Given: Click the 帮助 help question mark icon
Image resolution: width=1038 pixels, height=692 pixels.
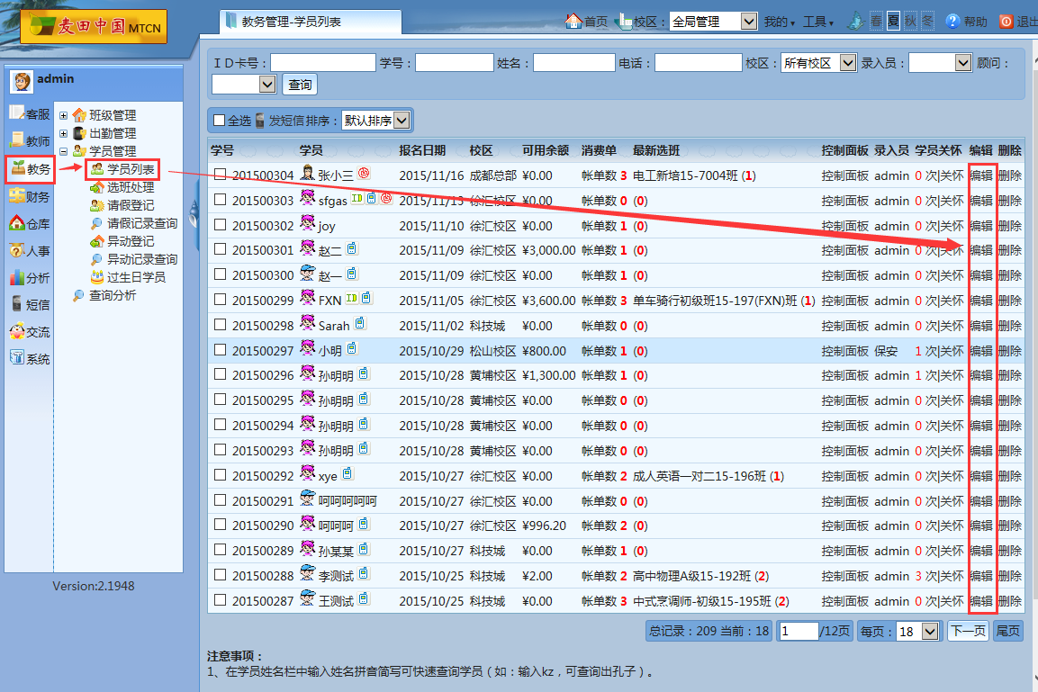Looking at the screenshot, I should [x=952, y=22].
